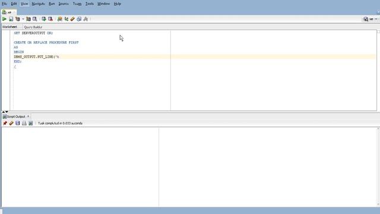Click the SQL Tuning Advisor icon
Viewport: 380px width, 214px height.
pos(35,19)
